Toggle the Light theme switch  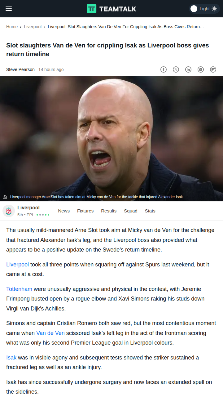tap(204, 9)
